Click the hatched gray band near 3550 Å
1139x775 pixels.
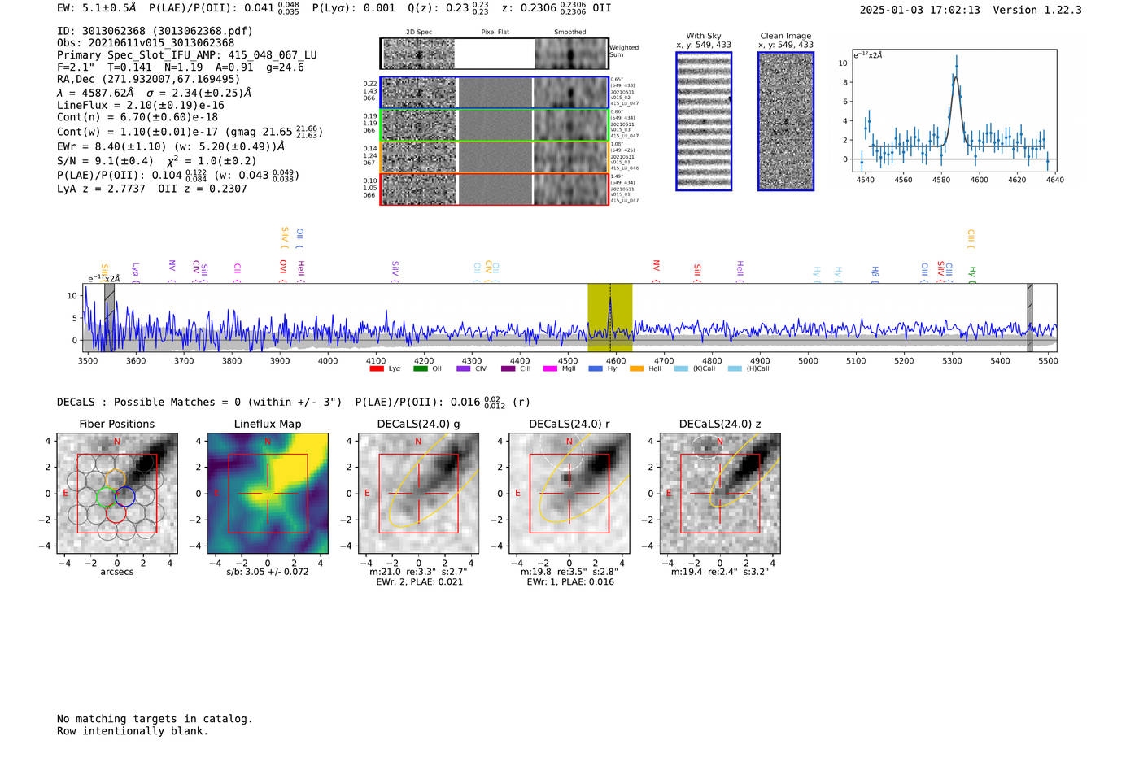(x=109, y=317)
